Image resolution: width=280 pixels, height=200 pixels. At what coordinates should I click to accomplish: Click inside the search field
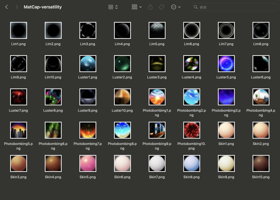tap(235, 7)
